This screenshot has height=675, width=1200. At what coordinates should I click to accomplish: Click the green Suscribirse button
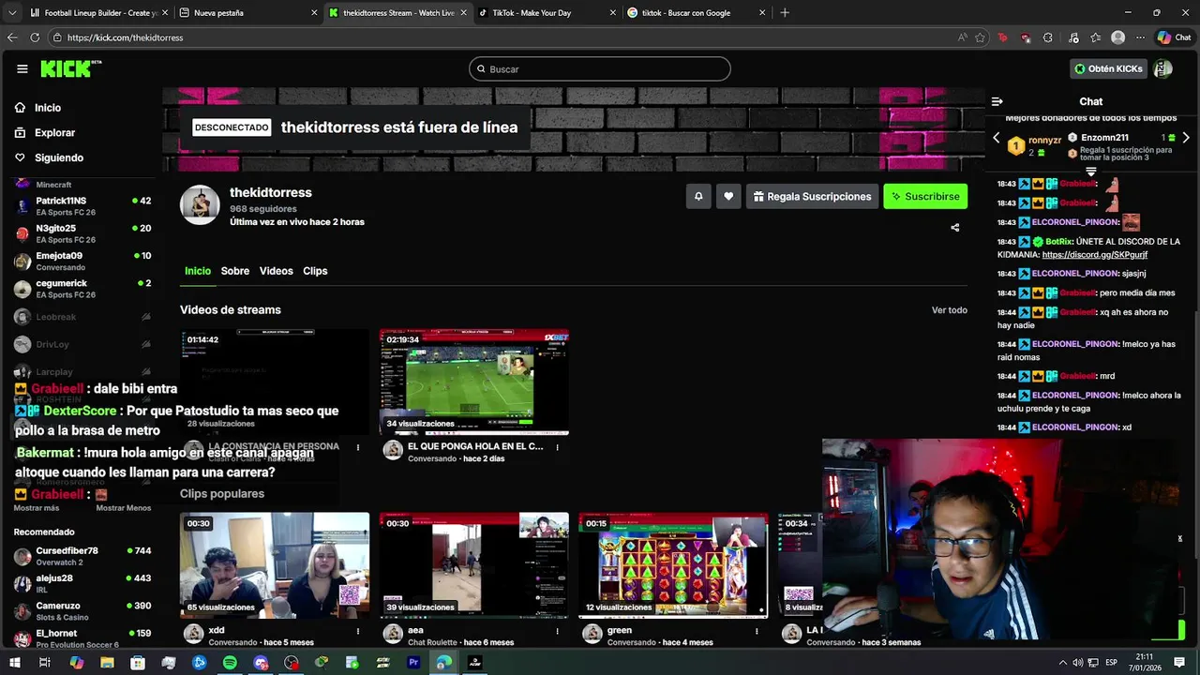click(x=925, y=196)
